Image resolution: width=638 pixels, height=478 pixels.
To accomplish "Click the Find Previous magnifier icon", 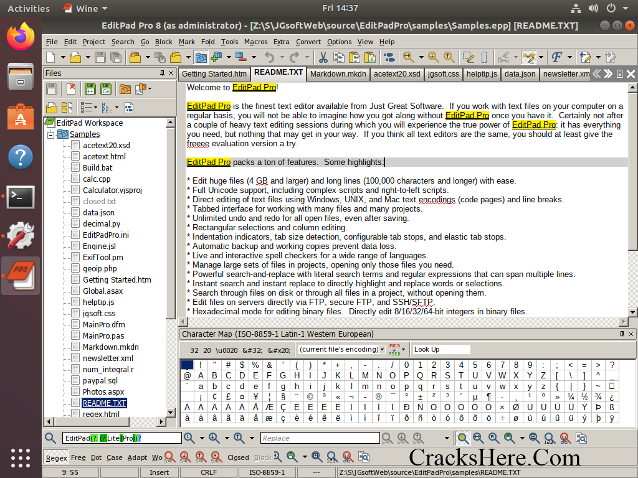I will point(239,438).
